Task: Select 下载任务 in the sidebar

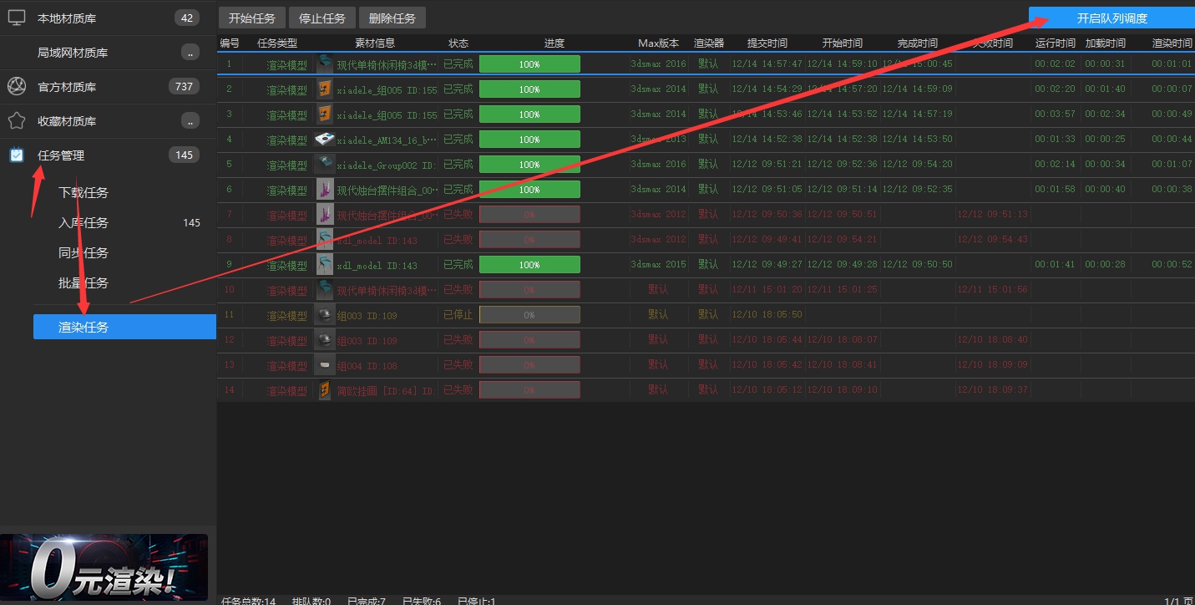Action: (84, 193)
